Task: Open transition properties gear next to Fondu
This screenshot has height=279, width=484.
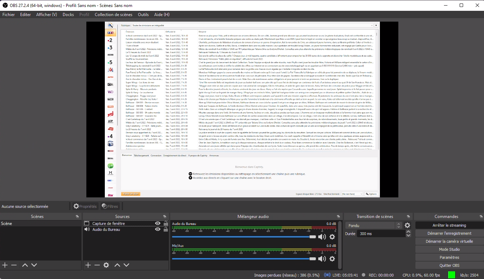Action: [x=407, y=225]
